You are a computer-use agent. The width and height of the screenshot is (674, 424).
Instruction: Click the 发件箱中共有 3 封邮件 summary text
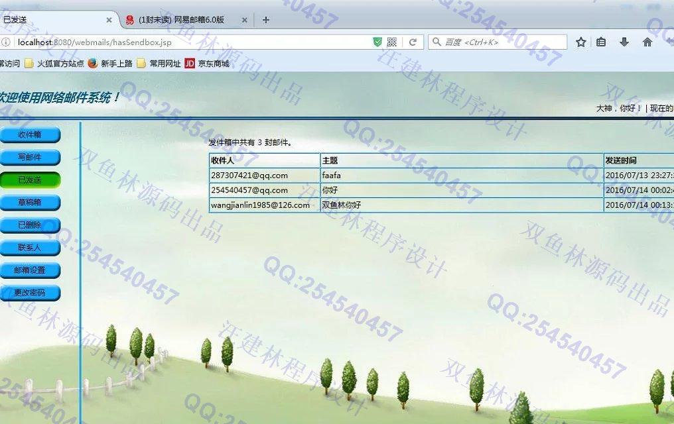[251, 142]
